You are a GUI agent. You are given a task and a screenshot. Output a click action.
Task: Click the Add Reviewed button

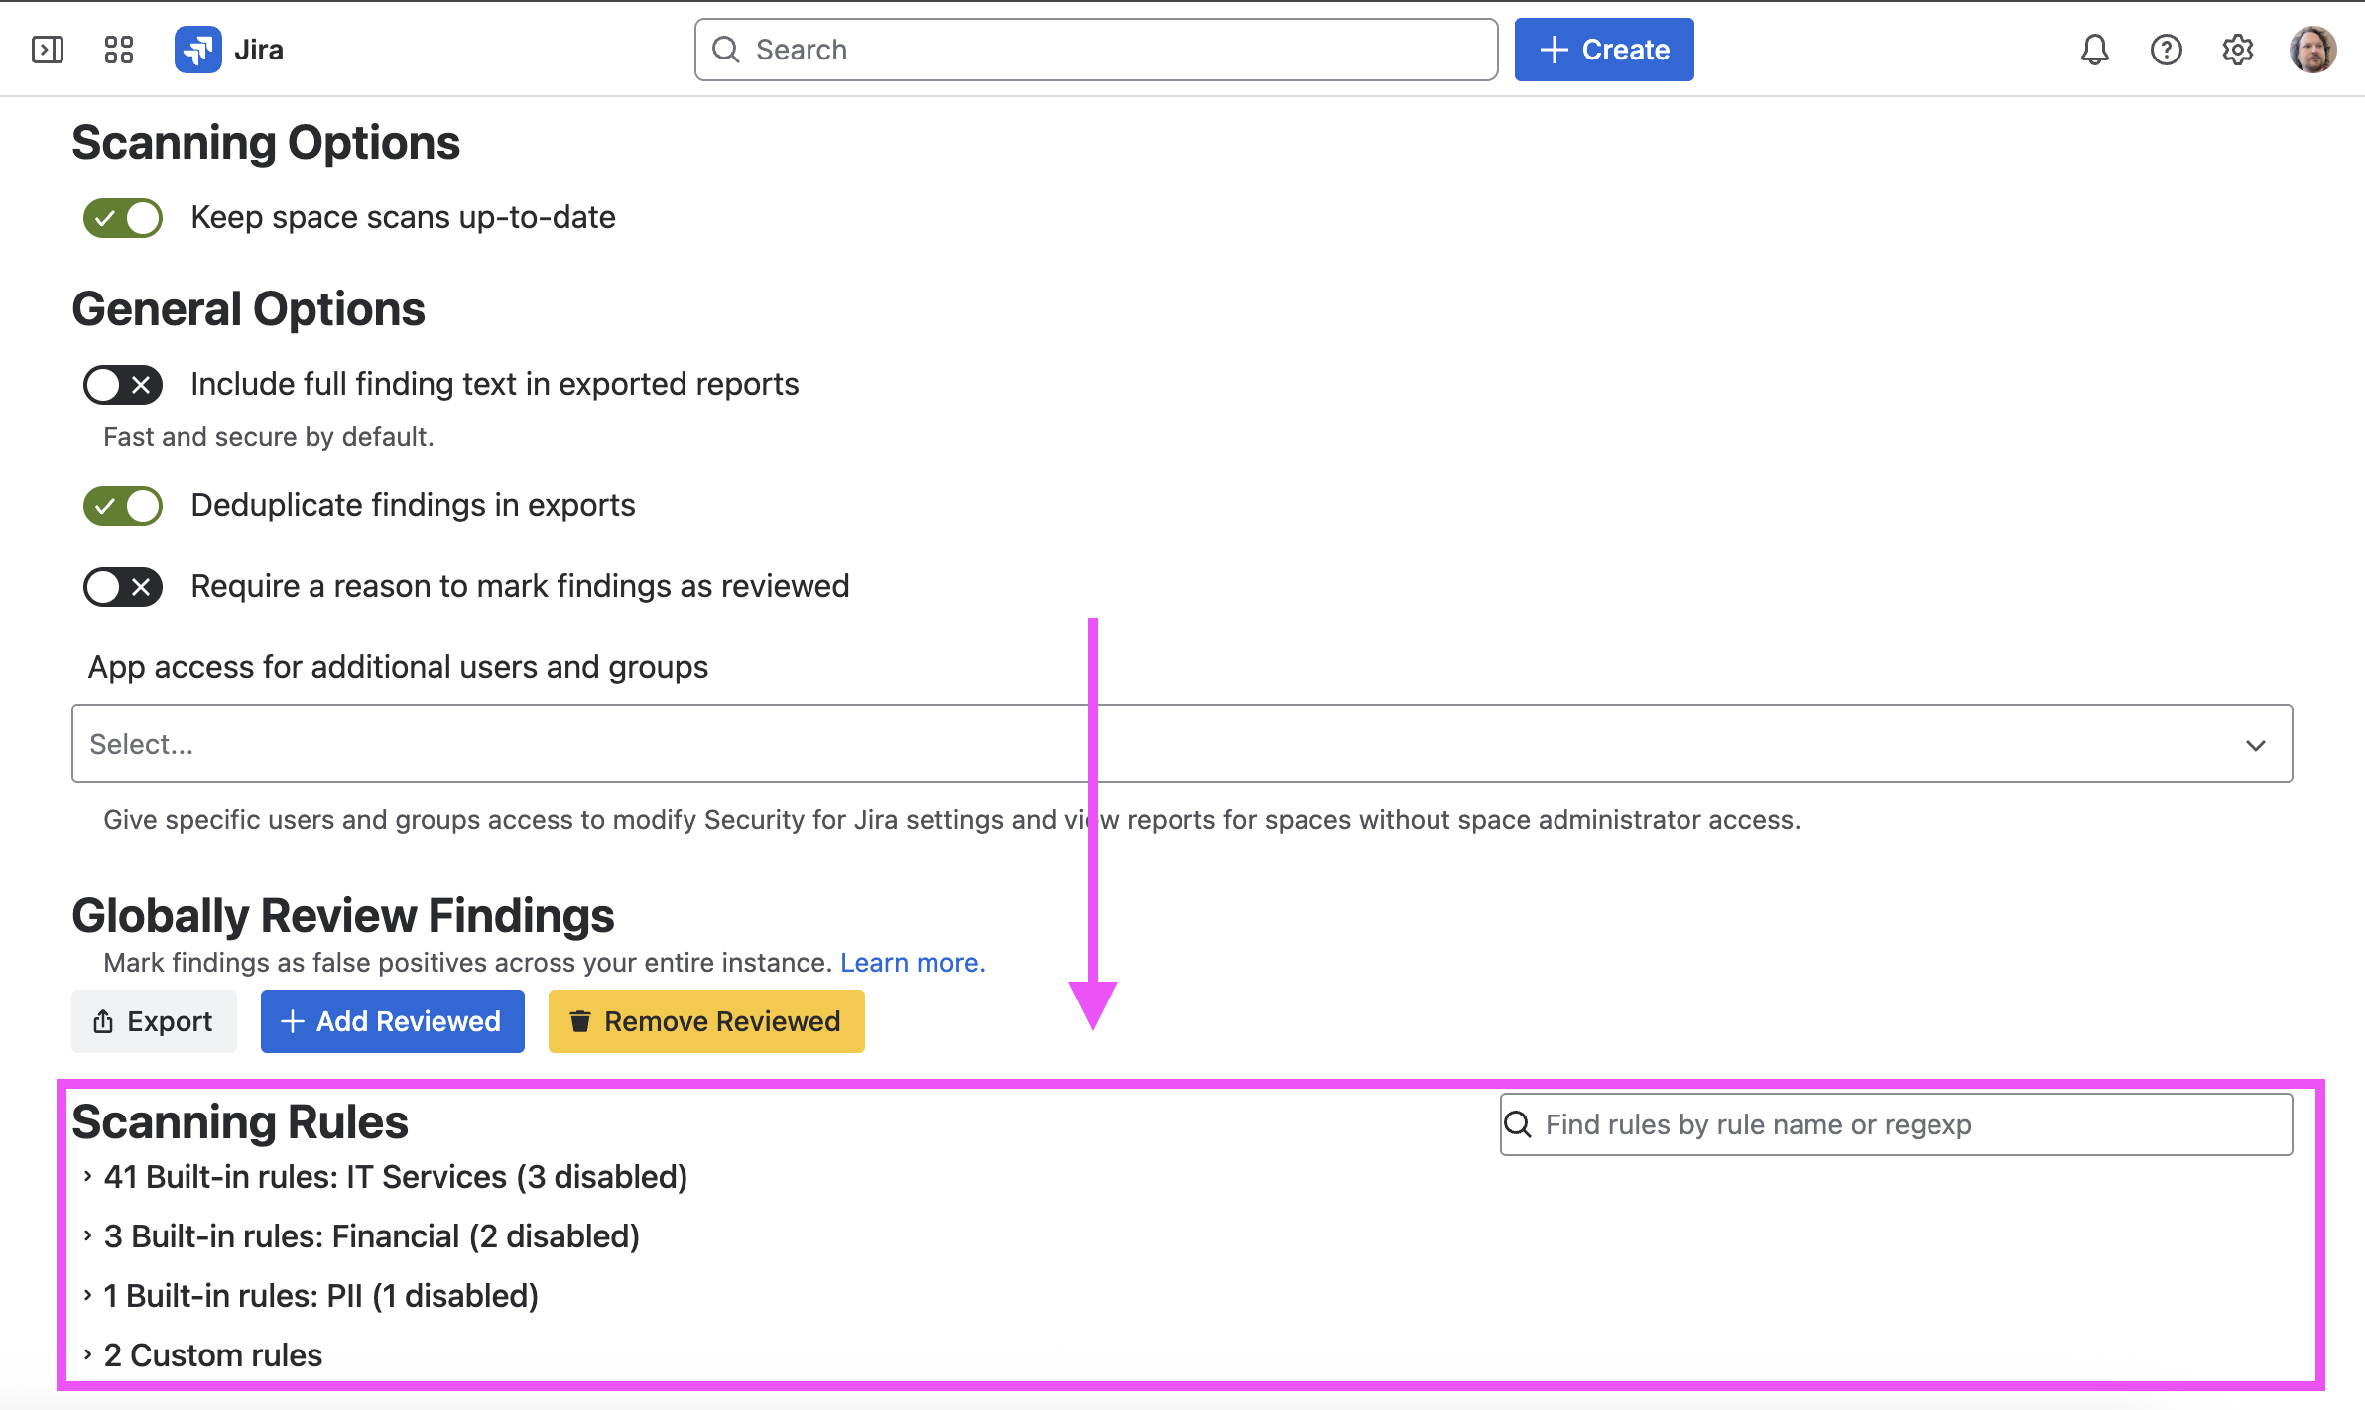click(392, 1021)
